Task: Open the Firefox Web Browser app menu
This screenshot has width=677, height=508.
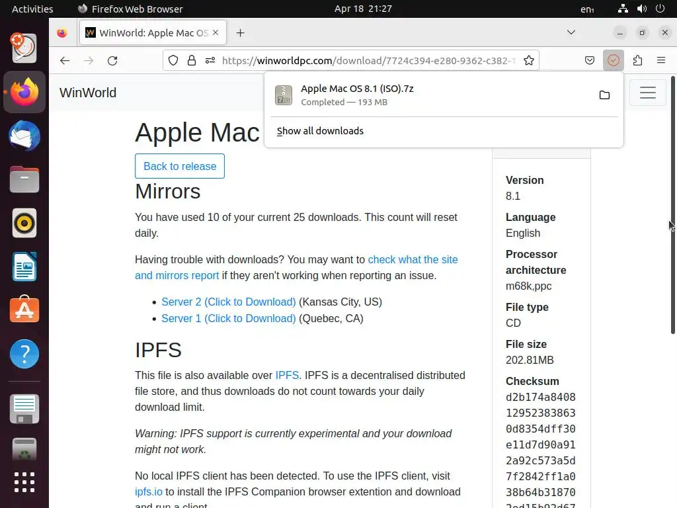Action: click(x=130, y=9)
